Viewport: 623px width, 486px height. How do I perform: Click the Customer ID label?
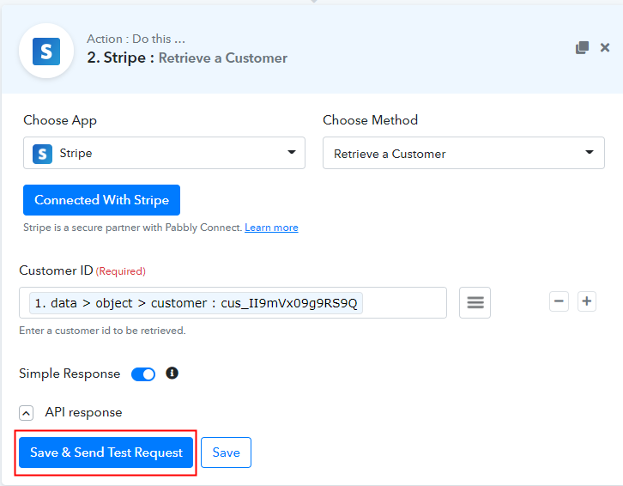coord(56,270)
